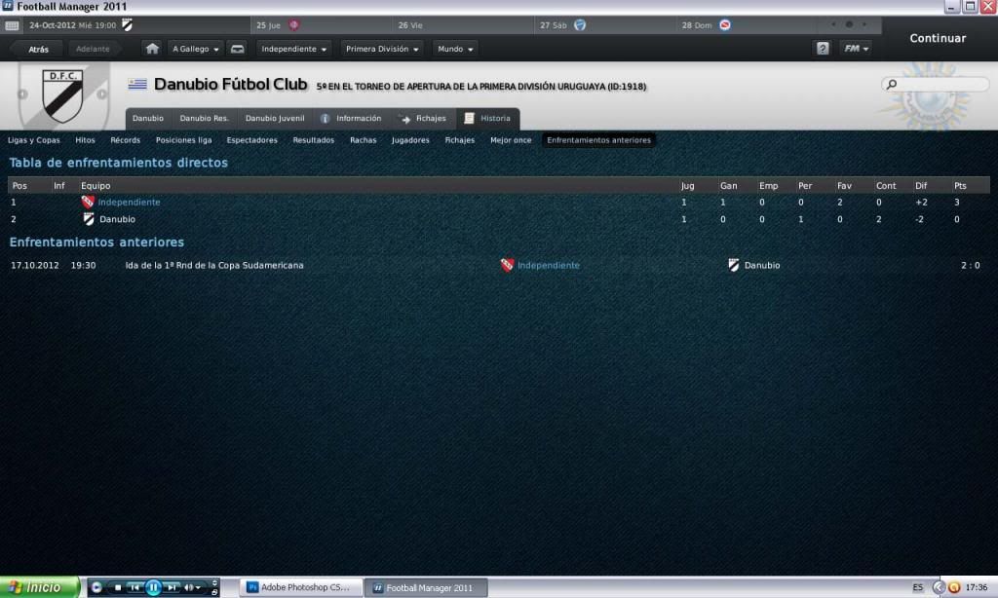Viewport: 998px width, 598px height.
Task: Open the Espectadores subtab
Action: tap(252, 140)
